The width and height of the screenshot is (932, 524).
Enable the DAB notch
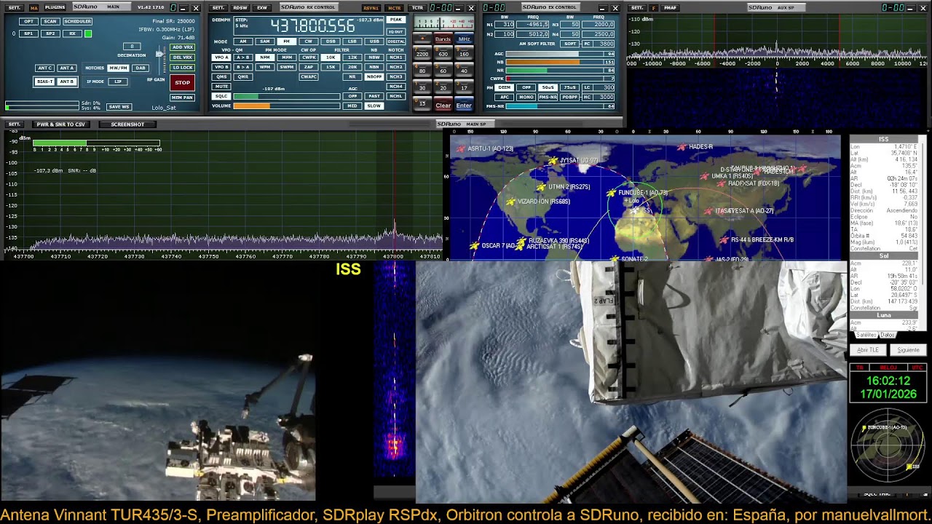[140, 68]
